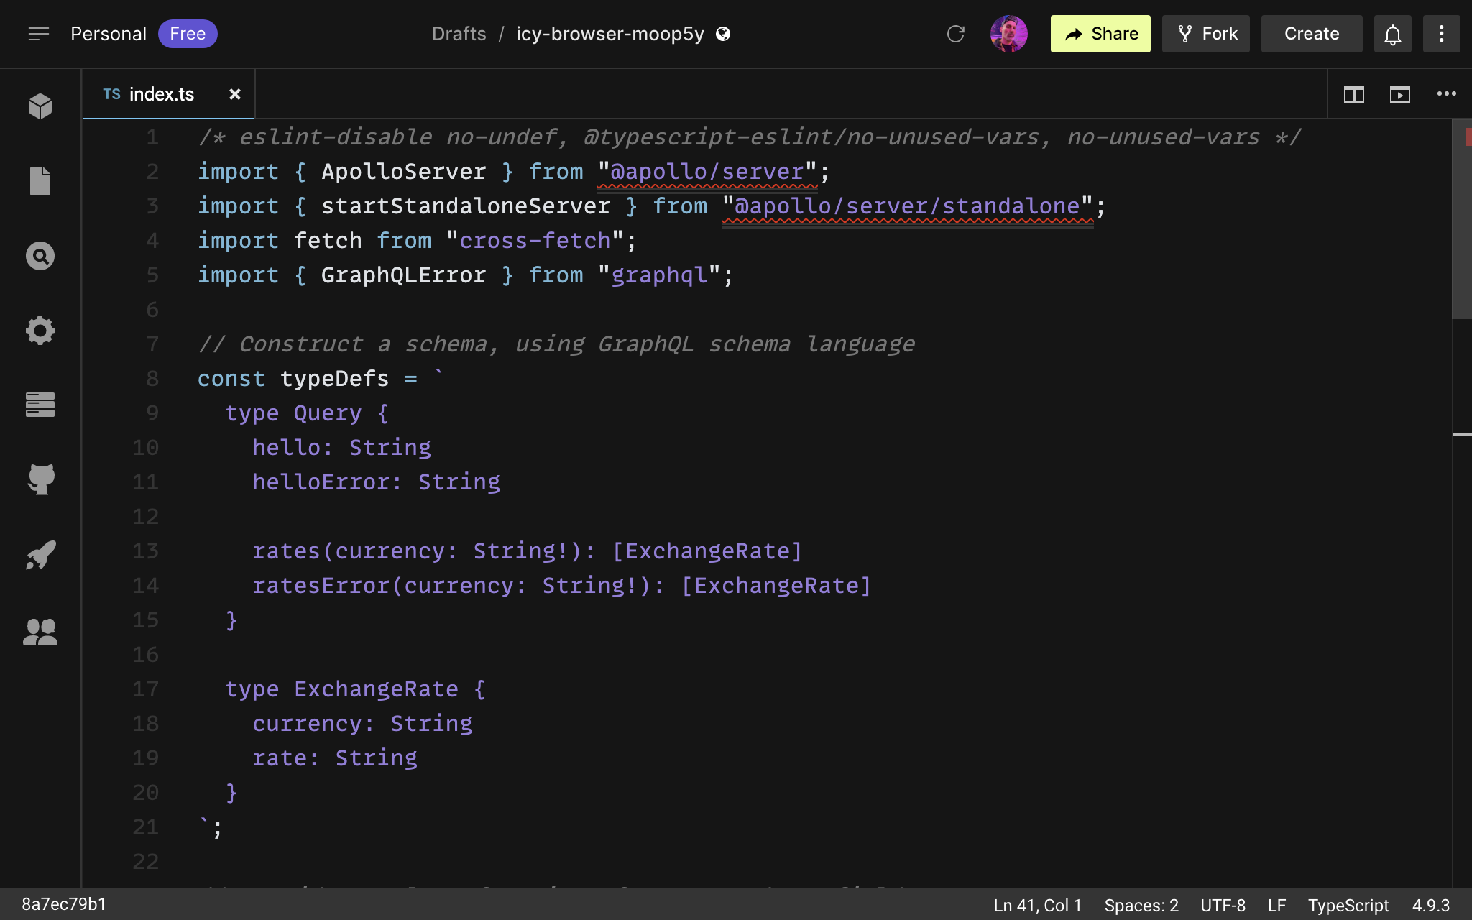Viewport: 1472px width, 920px height.
Task: Open the TypeScript language mode selector
Action: click(x=1348, y=906)
